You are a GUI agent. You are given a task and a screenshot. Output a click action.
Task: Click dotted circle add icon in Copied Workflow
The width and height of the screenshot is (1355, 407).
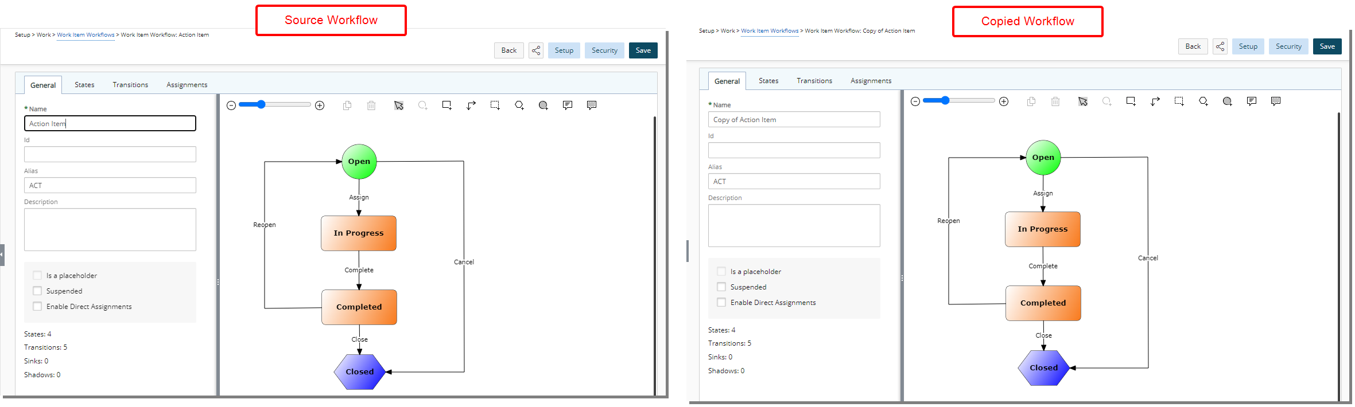[x=1228, y=101]
